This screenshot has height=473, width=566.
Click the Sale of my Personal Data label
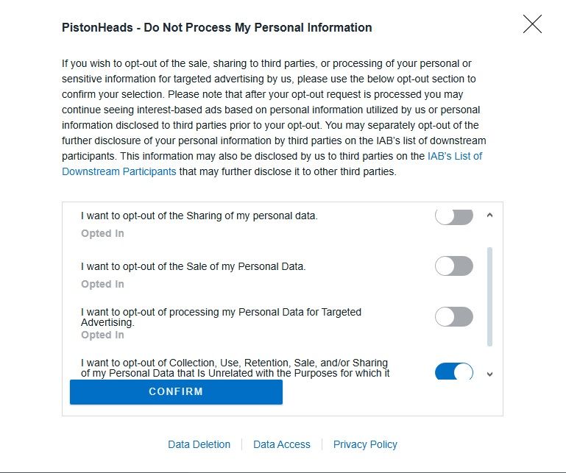pos(193,266)
